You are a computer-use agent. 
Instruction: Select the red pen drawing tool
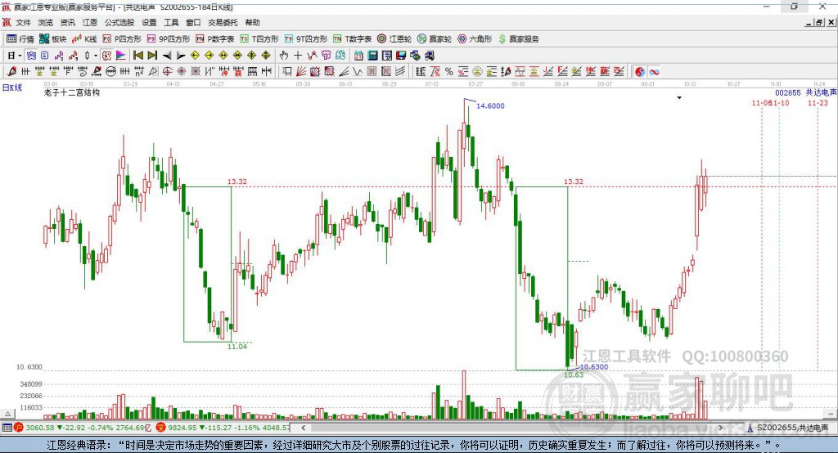[11, 72]
